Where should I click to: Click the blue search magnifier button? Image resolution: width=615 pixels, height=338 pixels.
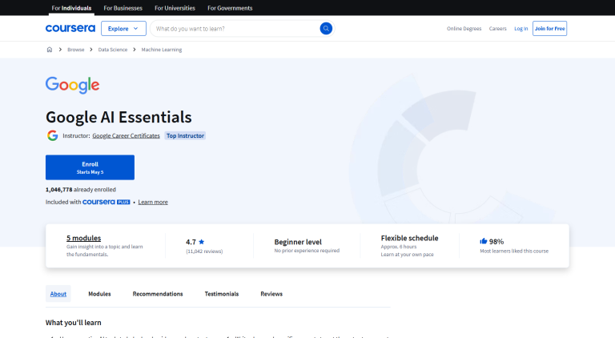click(x=326, y=28)
